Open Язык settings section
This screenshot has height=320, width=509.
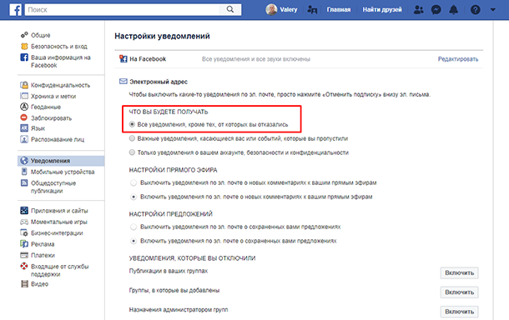pos(38,128)
